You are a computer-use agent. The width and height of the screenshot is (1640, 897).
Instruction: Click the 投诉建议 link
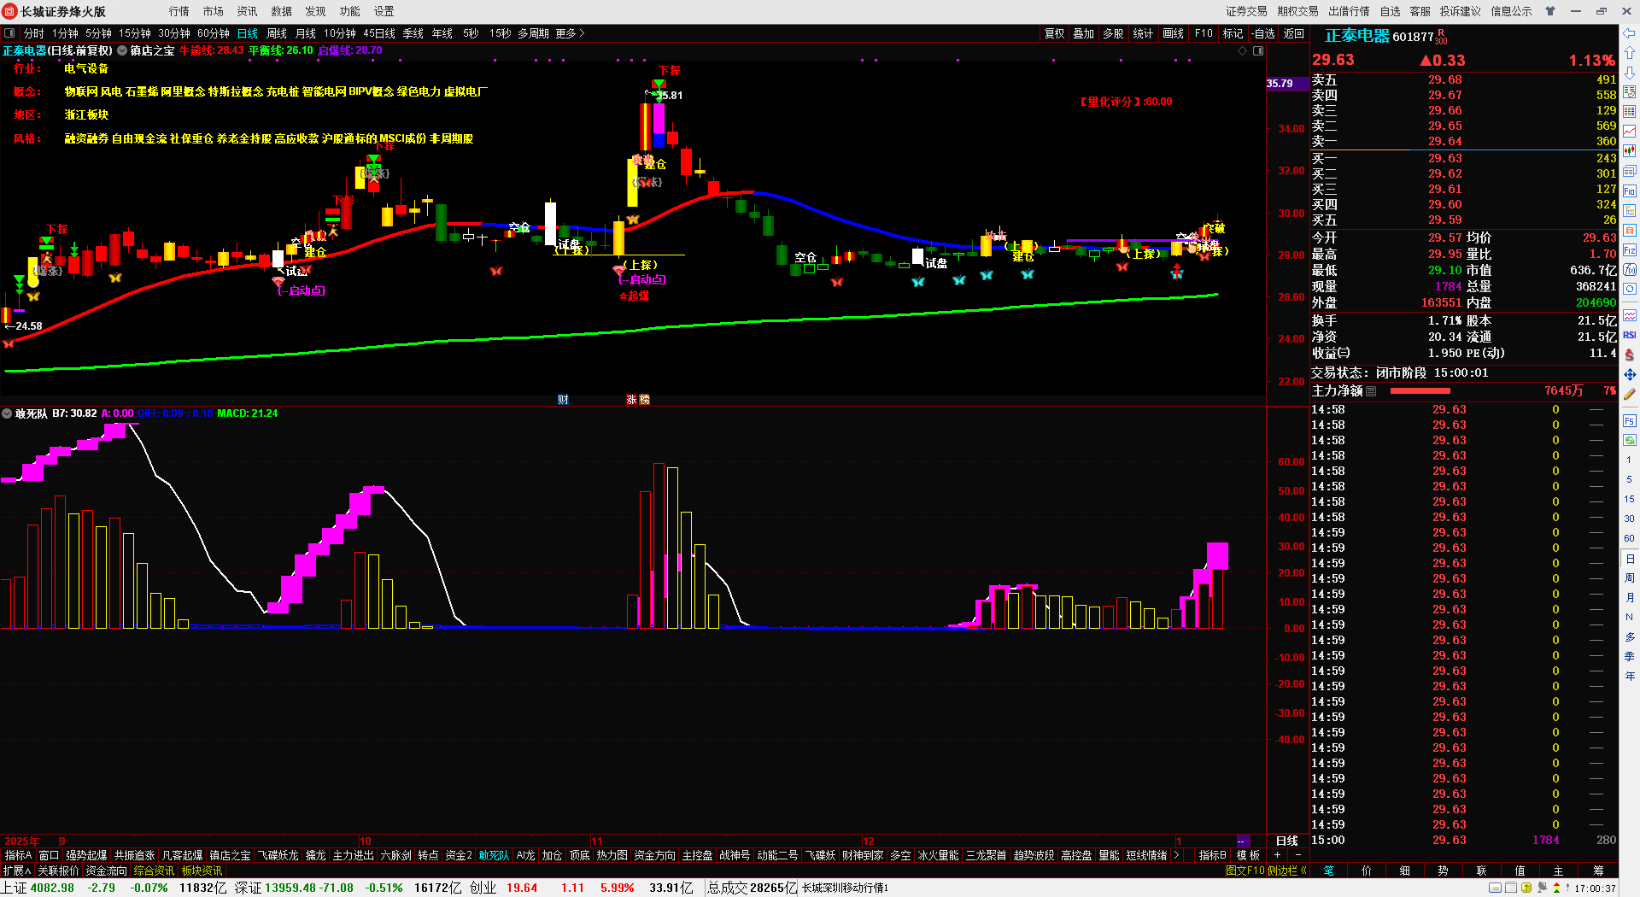[x=1461, y=11]
